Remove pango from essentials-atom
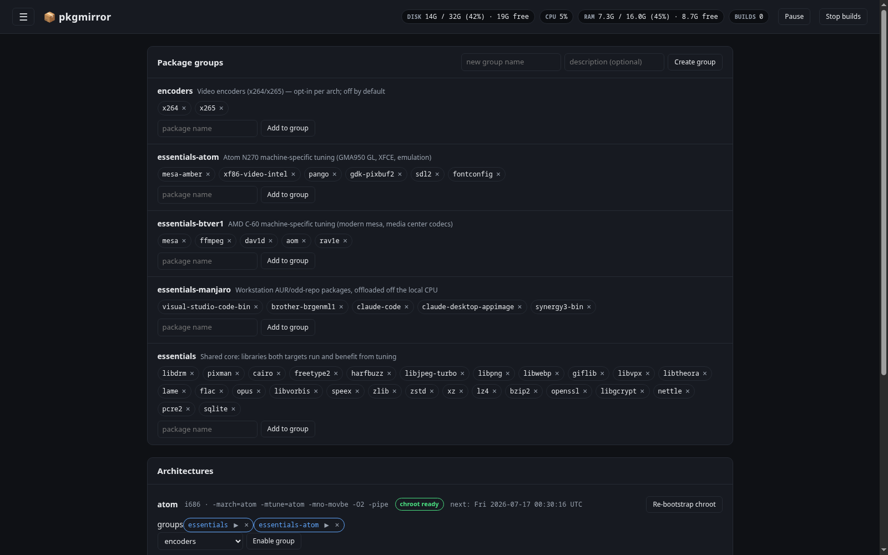This screenshot has width=888, height=555. [x=334, y=174]
